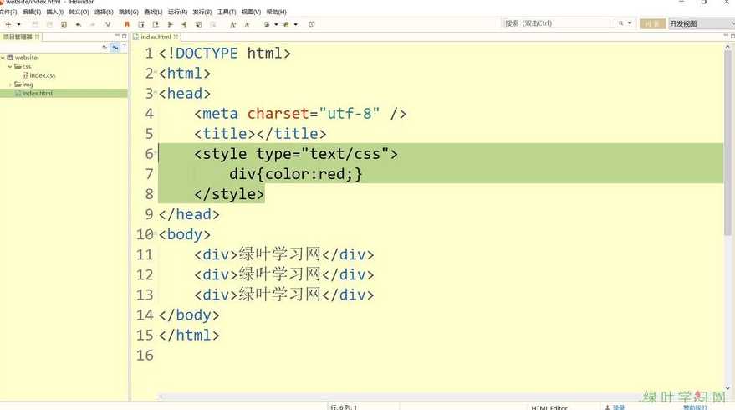Toggle code folding at line 10 body
This screenshot has height=410, width=735.
156,233
